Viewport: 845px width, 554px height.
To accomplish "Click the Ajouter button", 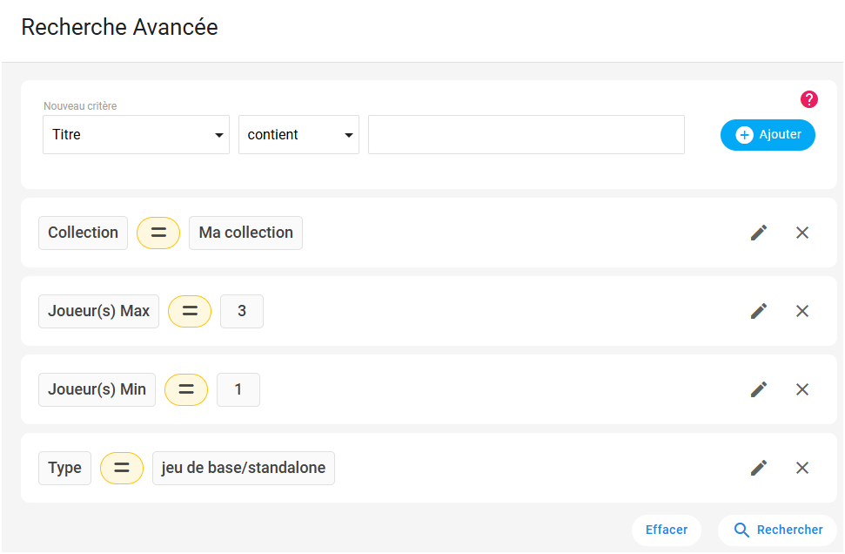I will (768, 135).
